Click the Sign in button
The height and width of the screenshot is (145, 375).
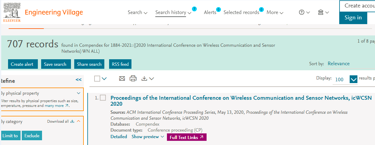(x=353, y=18)
